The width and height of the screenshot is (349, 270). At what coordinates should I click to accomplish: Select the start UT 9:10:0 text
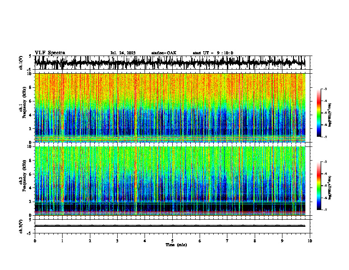pos(213,53)
